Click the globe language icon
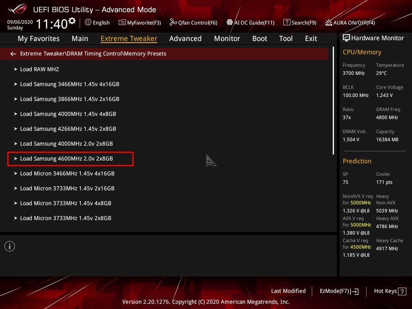 pyautogui.click(x=88, y=23)
